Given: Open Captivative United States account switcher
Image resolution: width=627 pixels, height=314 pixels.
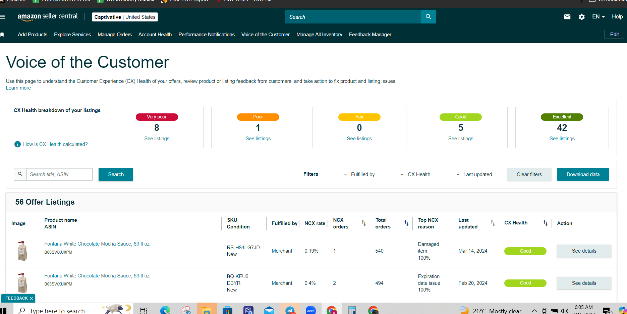Looking at the screenshot, I should click(x=125, y=17).
